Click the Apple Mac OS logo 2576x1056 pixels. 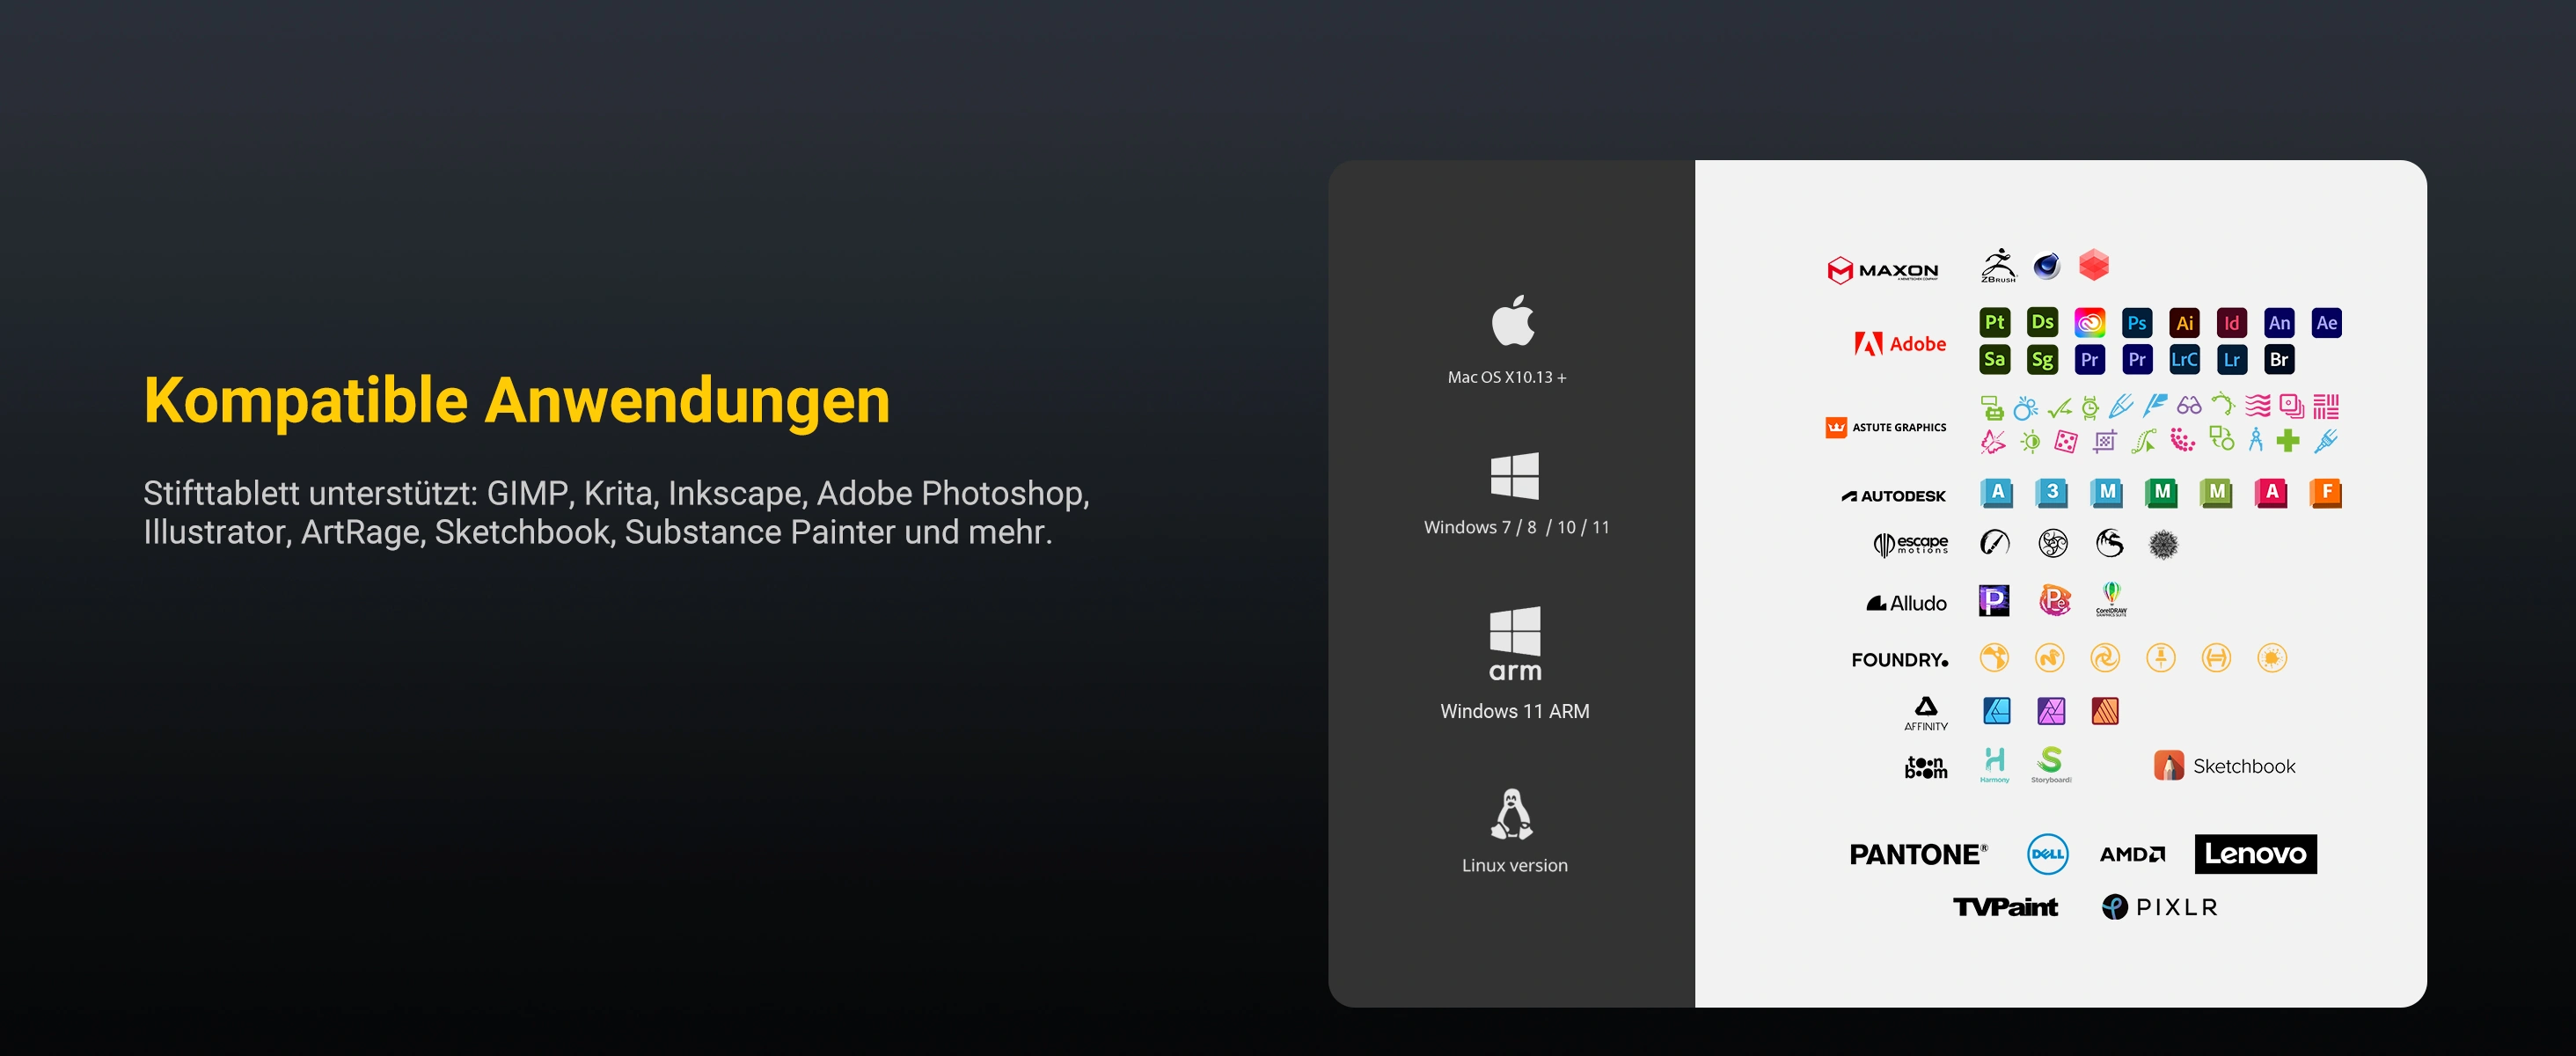pyautogui.click(x=1513, y=320)
